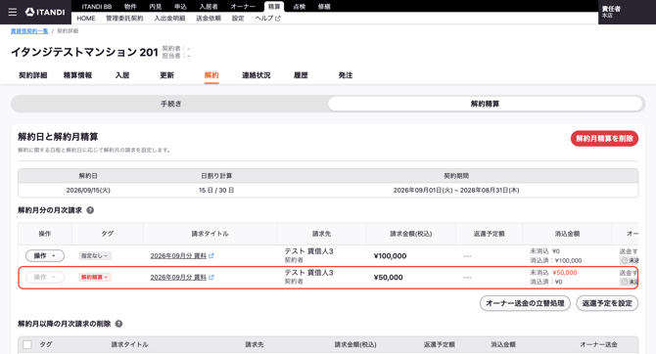Switch to the 精算情報 tab
656x354 pixels.
(77, 75)
